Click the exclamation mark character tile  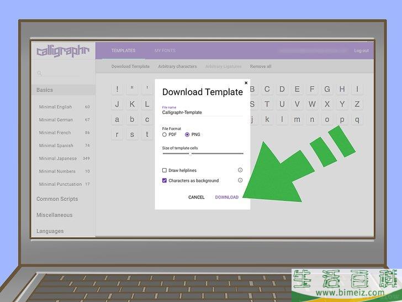(x=117, y=89)
